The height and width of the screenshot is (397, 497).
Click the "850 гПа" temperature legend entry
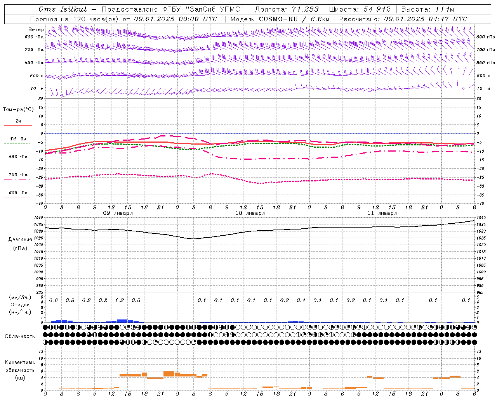(18, 157)
